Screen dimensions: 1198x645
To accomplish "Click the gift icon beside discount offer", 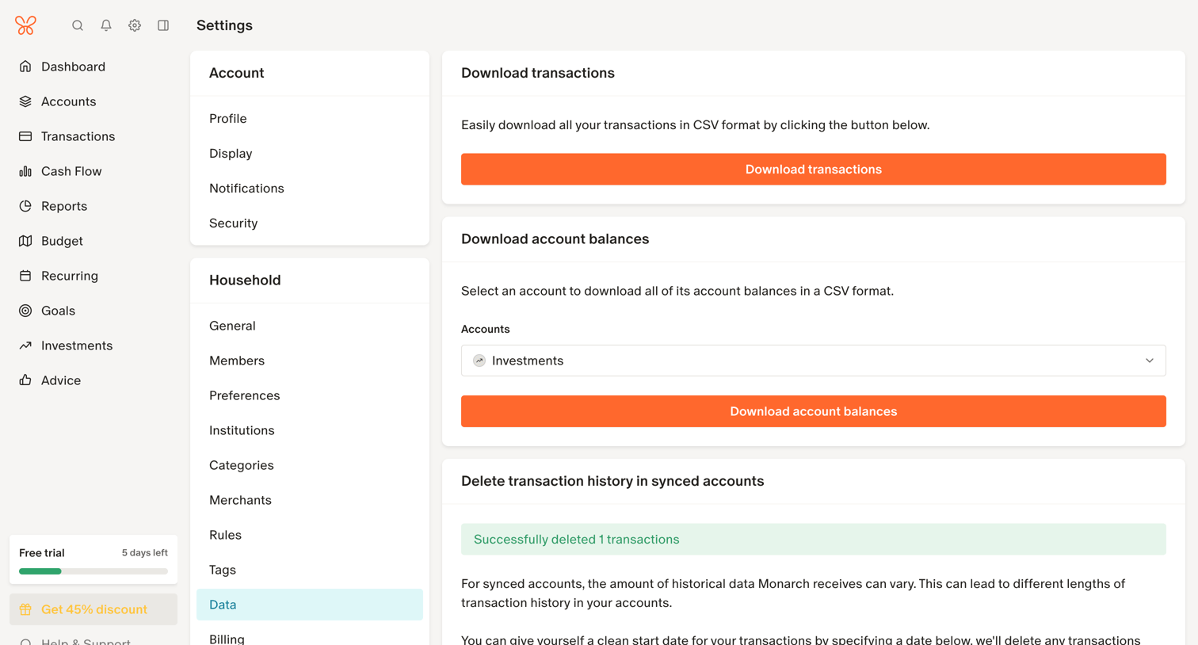I will [x=25, y=609].
